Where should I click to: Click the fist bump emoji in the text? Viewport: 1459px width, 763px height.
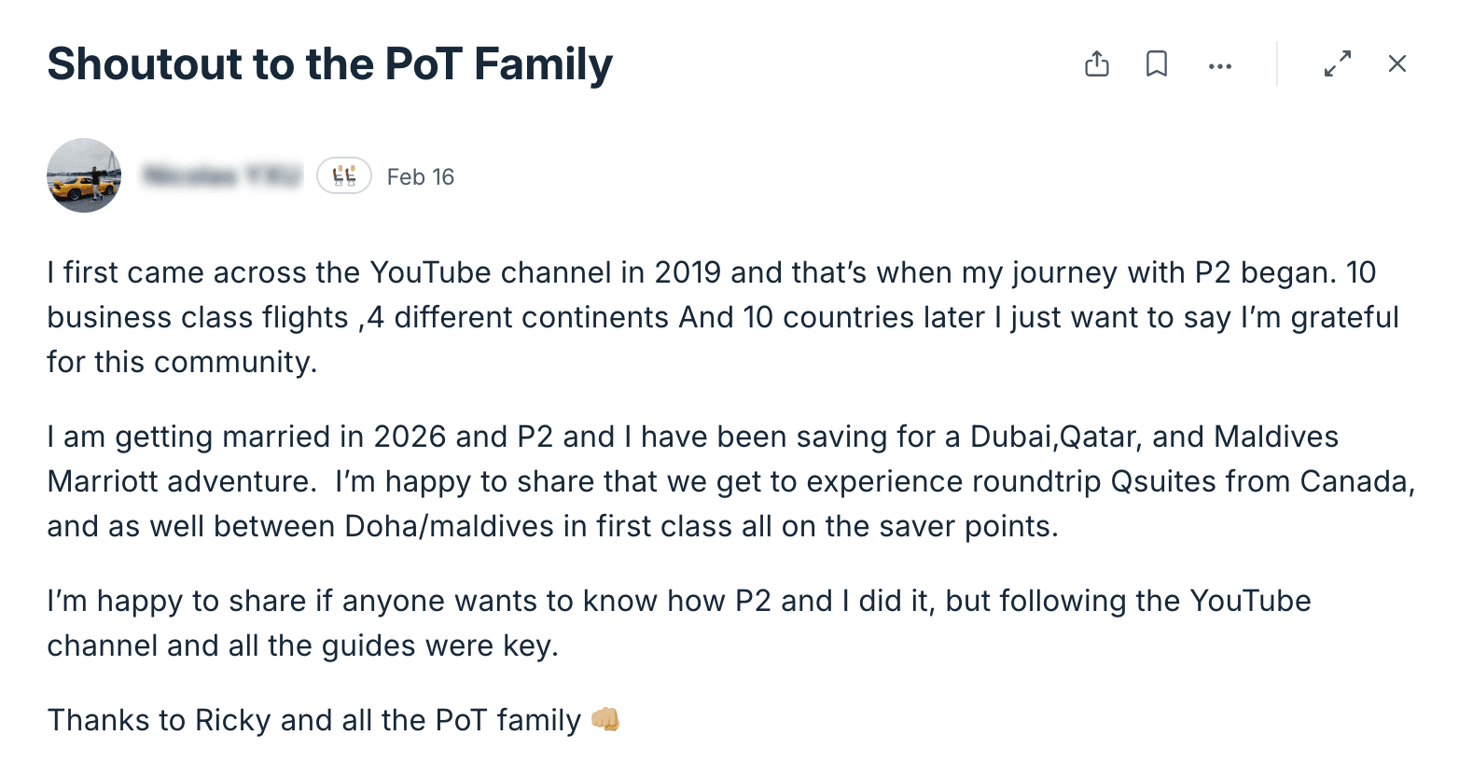(x=606, y=718)
